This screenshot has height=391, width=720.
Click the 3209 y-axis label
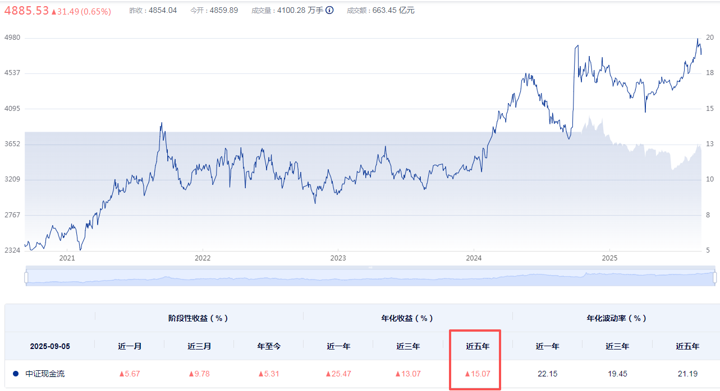pyautogui.click(x=12, y=179)
